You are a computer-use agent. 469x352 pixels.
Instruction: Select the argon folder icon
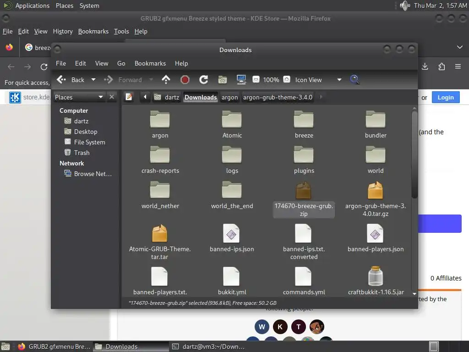coord(160,119)
